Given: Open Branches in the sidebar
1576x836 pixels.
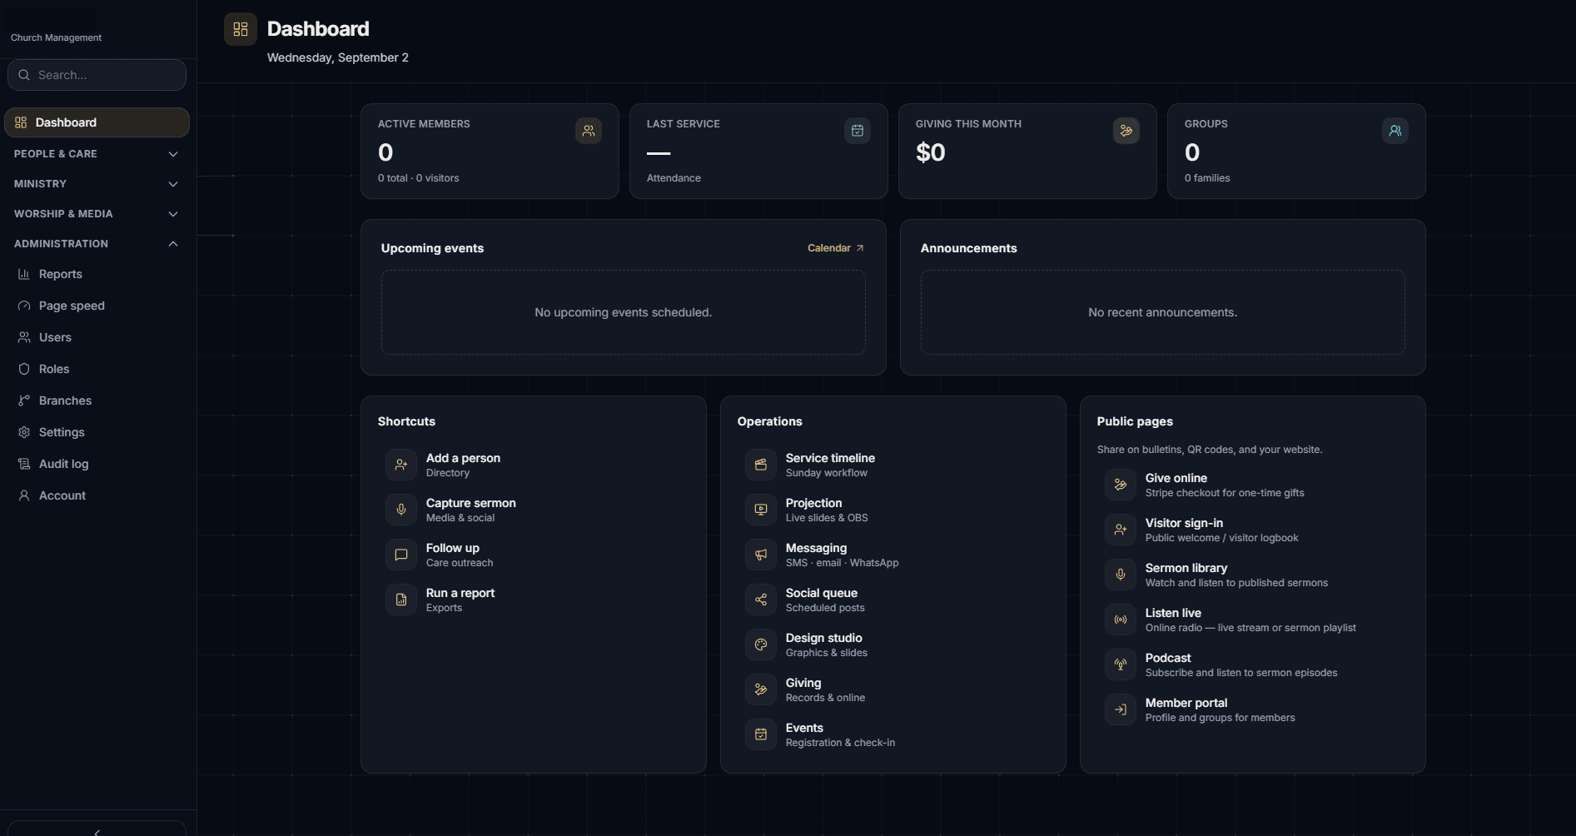Looking at the screenshot, I should click(97, 401).
